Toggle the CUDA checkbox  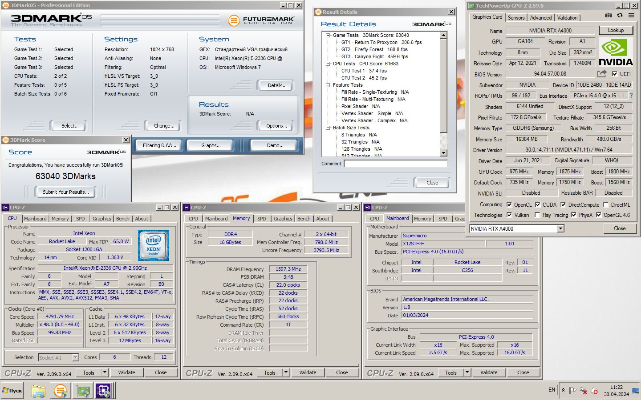coord(538,204)
